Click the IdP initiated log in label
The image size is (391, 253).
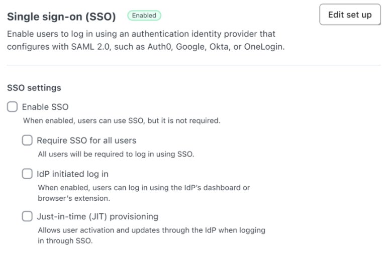click(72, 174)
